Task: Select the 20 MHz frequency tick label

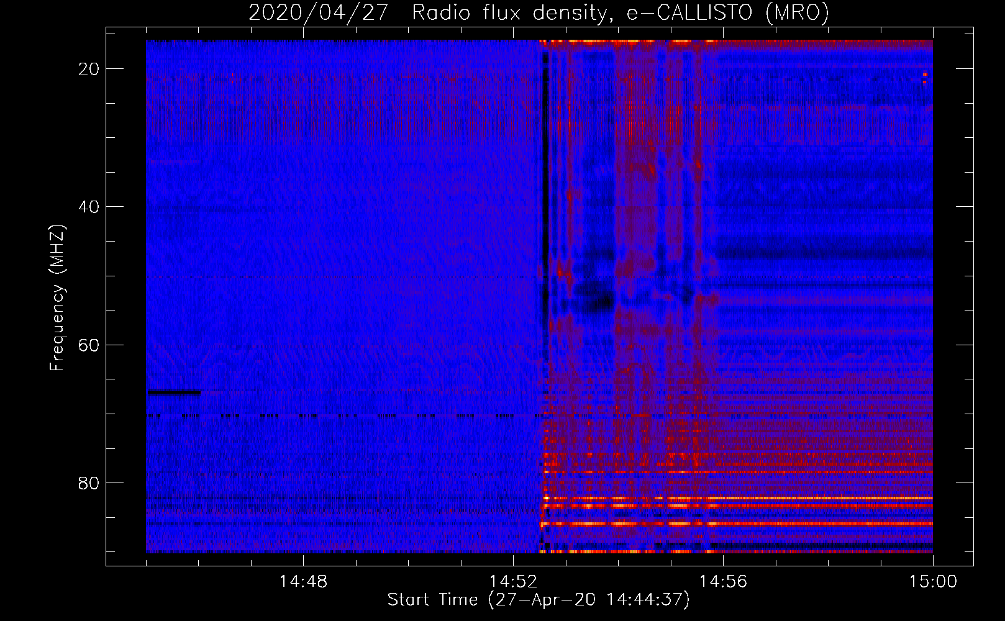Action: 89,69
